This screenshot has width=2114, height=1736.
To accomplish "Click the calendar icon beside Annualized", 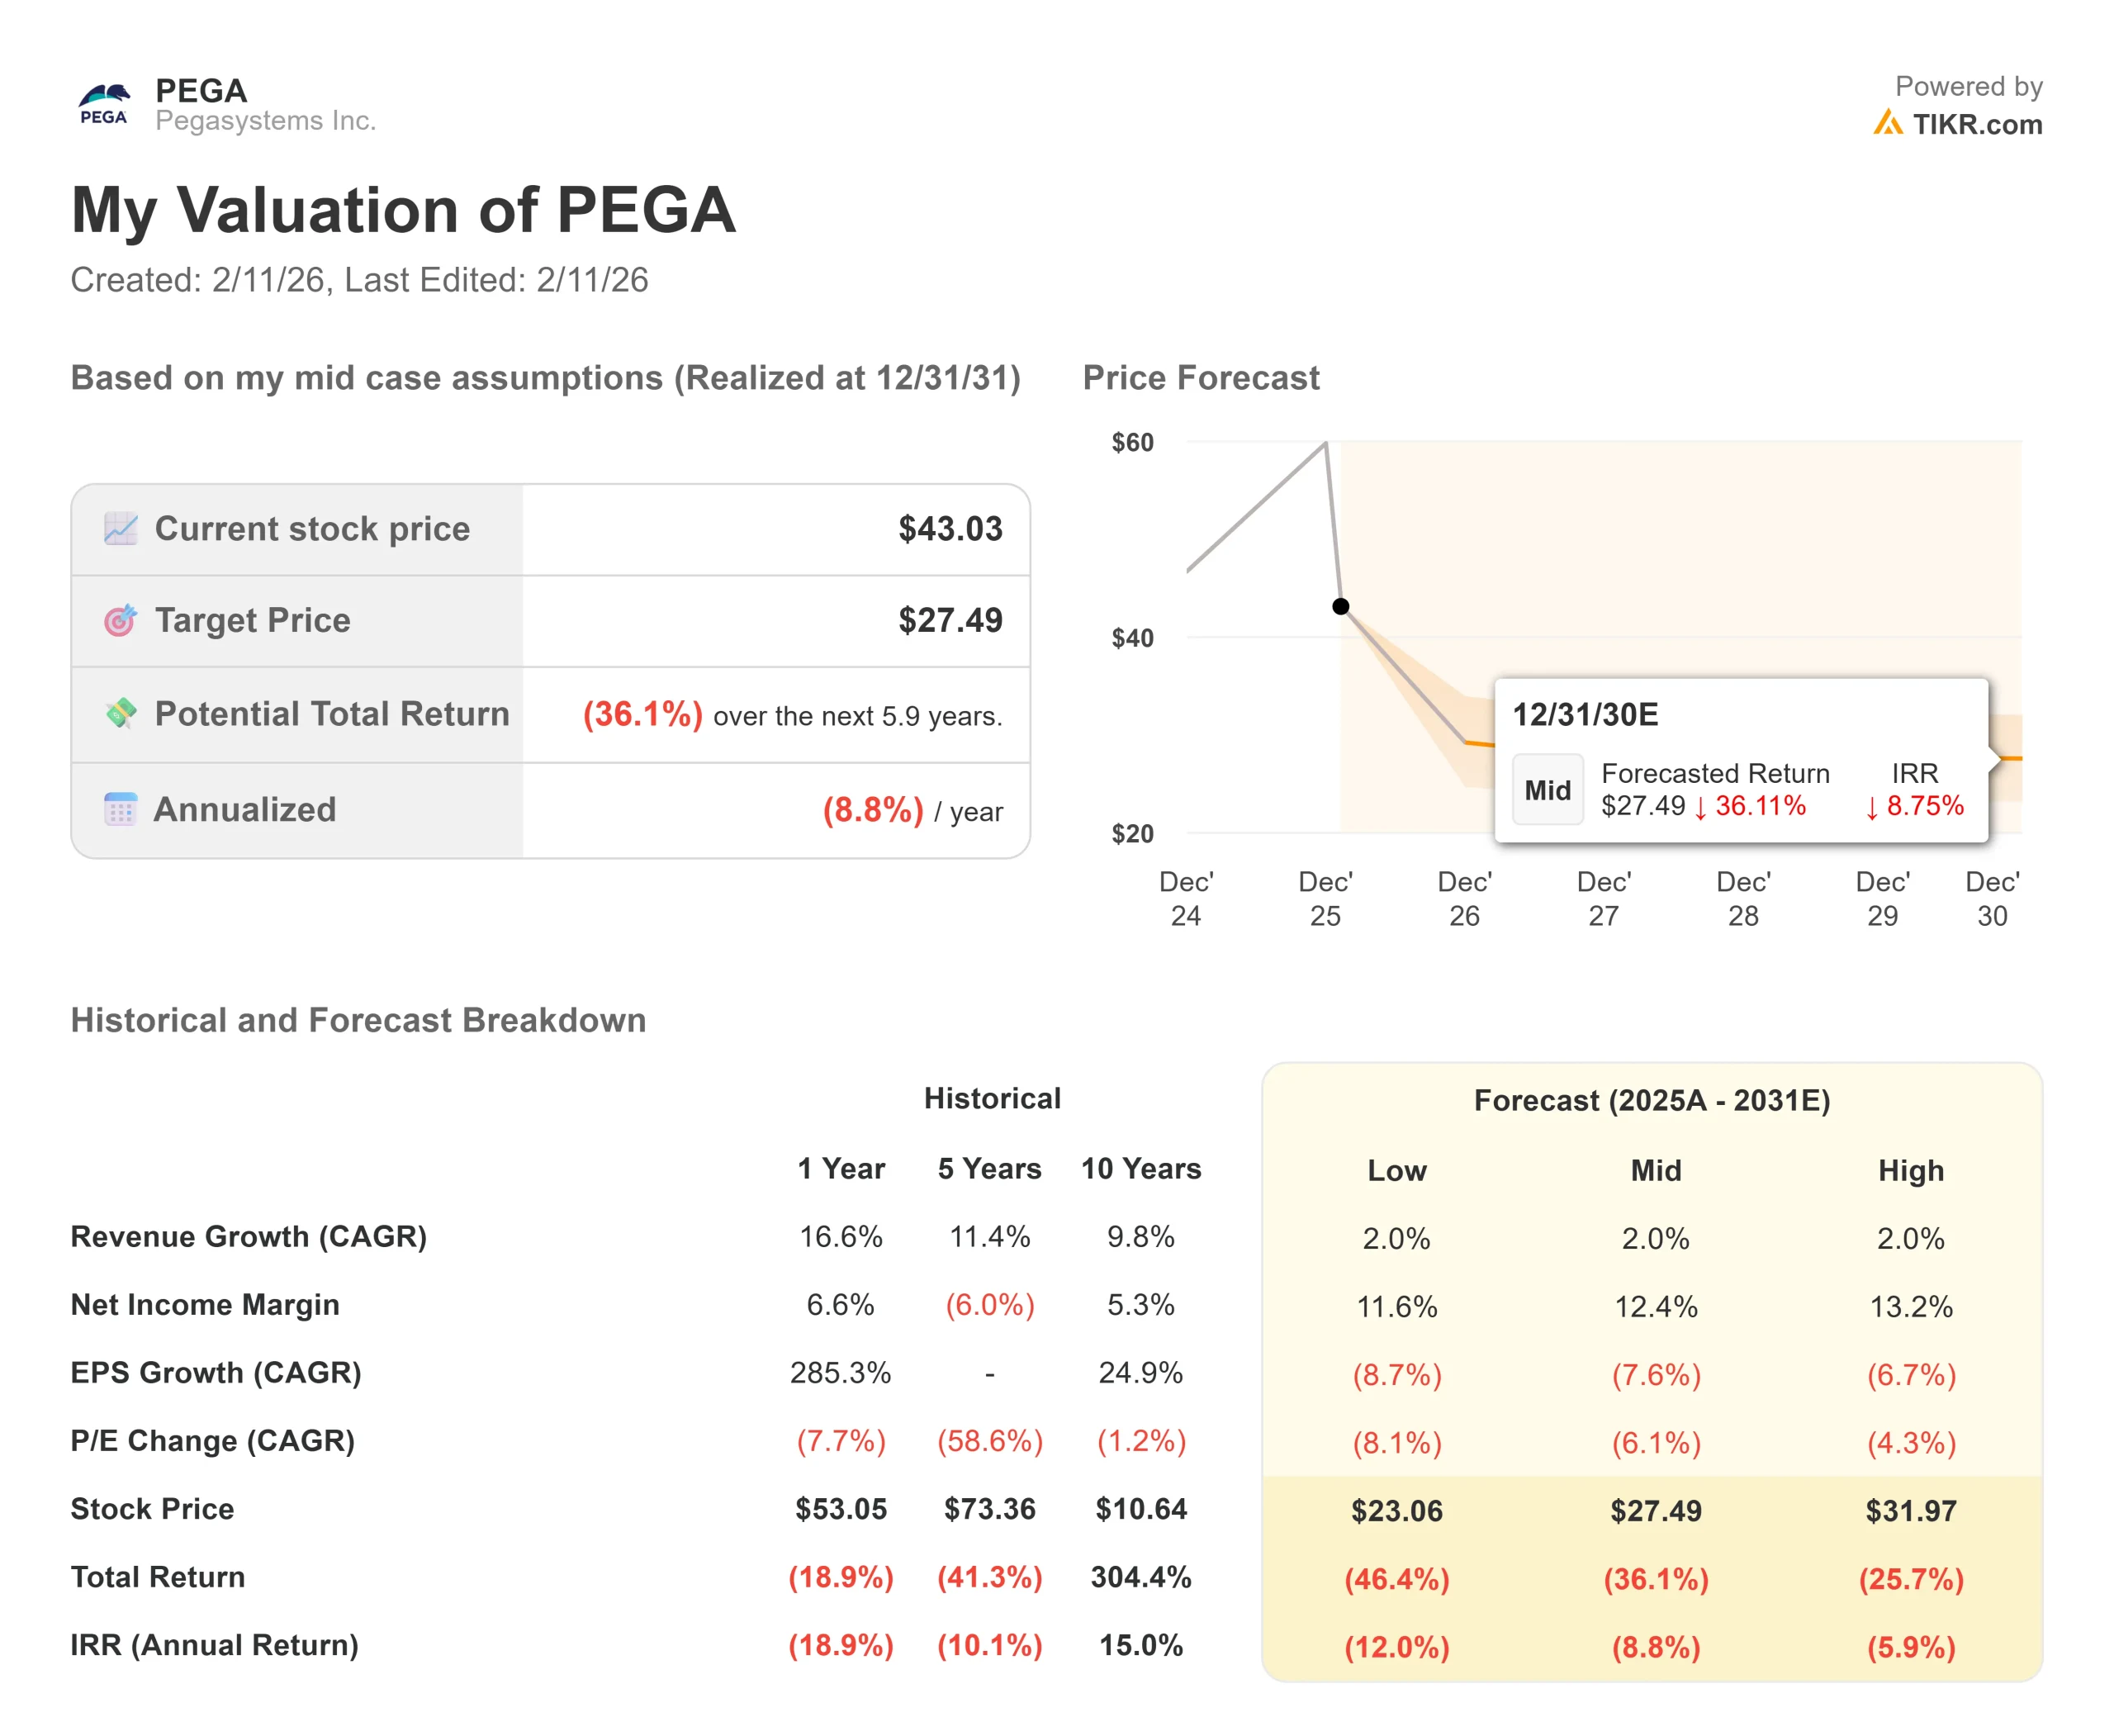I will 121,809.
